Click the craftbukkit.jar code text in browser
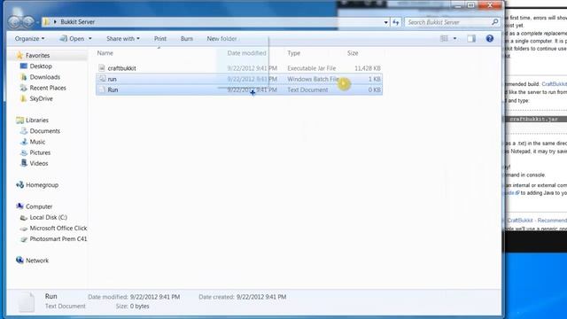Viewport: 567px width, 319px height. coord(533,120)
